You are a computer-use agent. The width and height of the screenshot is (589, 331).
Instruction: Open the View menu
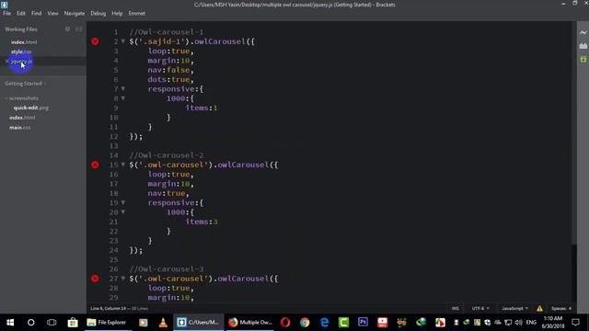52,13
